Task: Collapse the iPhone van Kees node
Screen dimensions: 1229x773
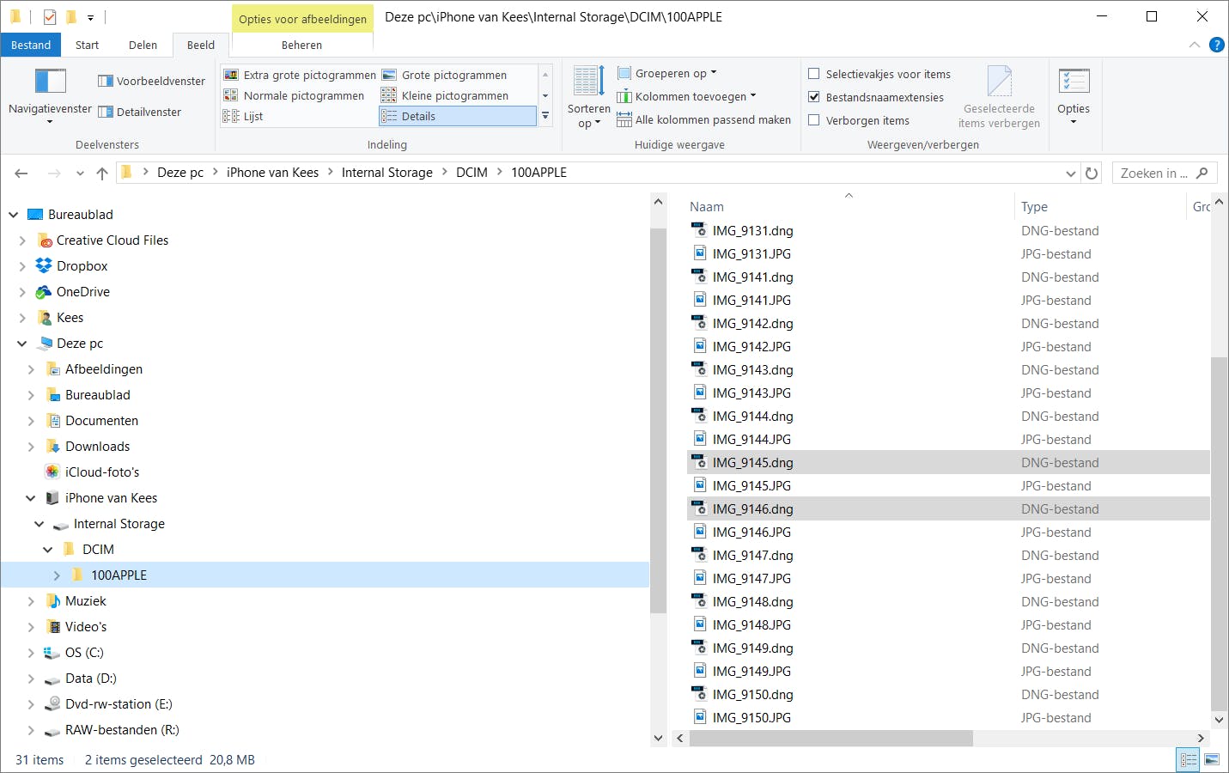Action: pyautogui.click(x=31, y=498)
